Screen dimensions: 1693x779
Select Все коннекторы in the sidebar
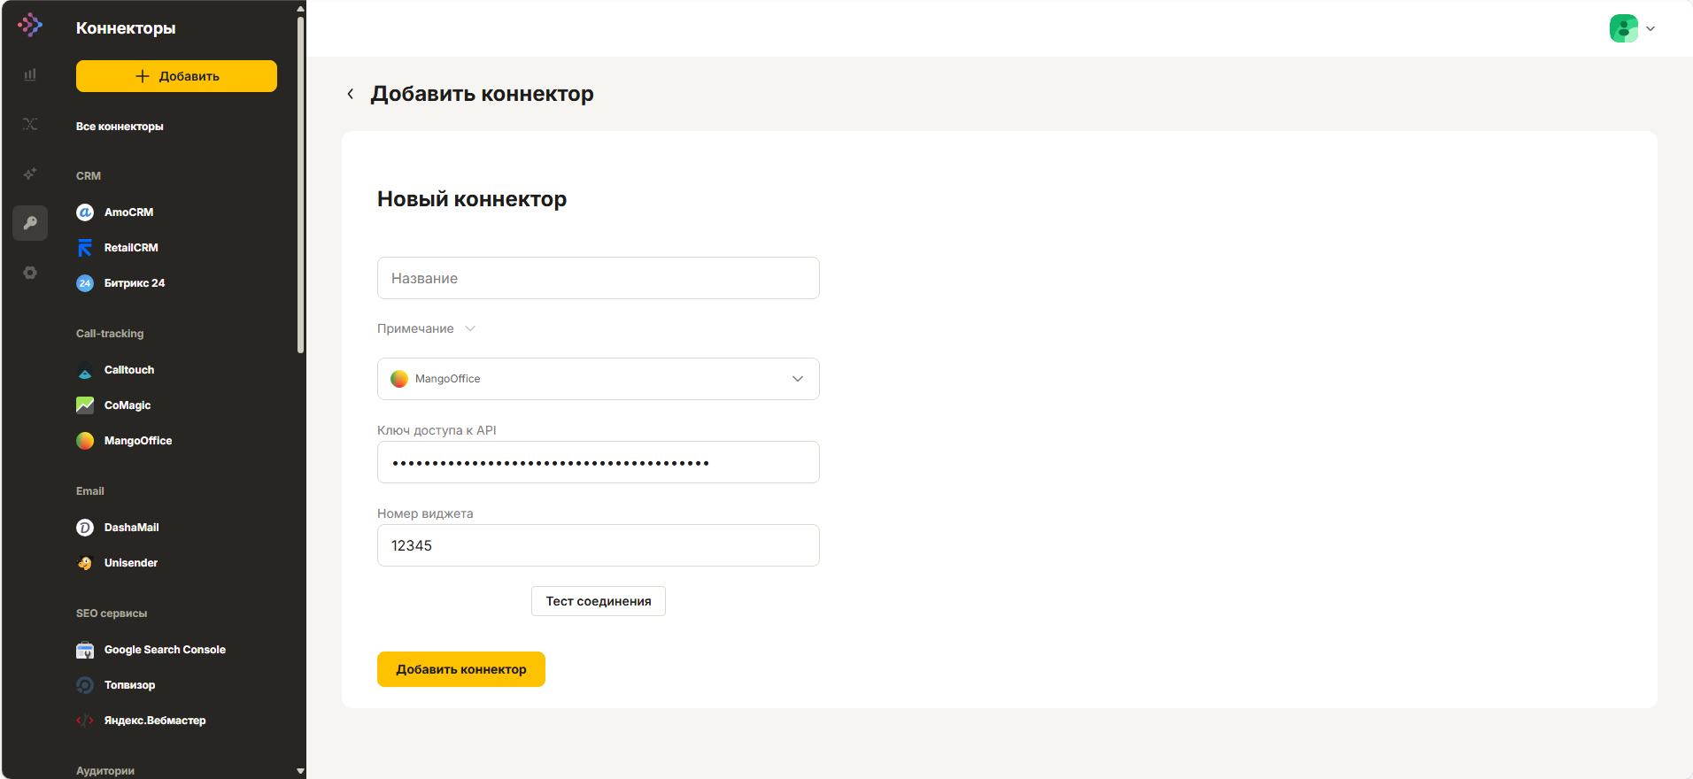click(x=120, y=127)
